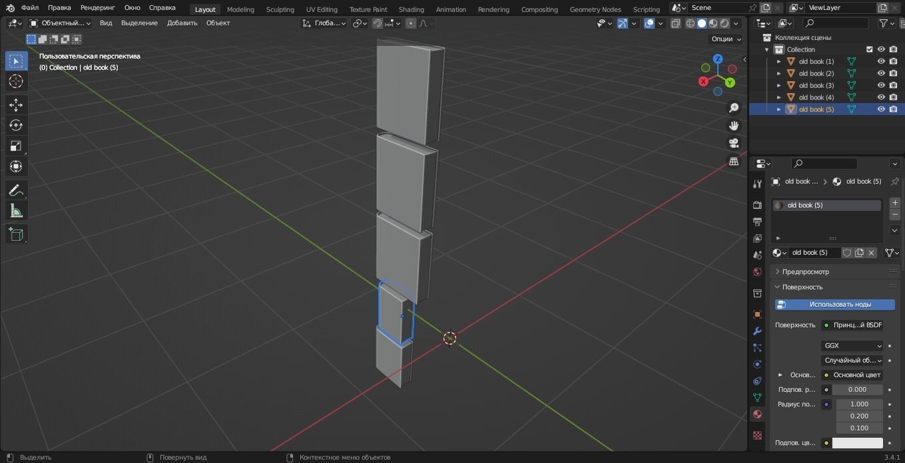The height and width of the screenshot is (463, 905).
Task: Click Радиус по... 1.000 value field
Action: point(859,404)
